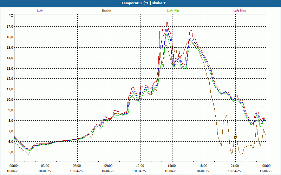Click the 5,0 y-axis value
The width and height of the screenshot is (281, 175).
11,152
